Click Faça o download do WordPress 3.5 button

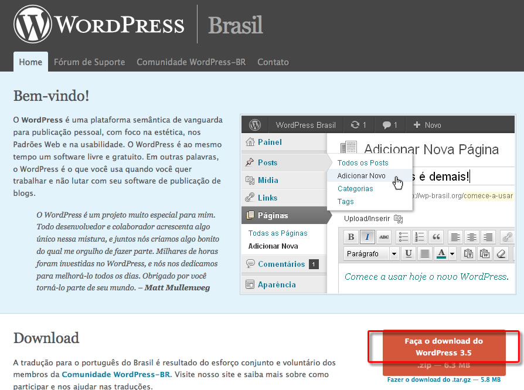point(444,352)
